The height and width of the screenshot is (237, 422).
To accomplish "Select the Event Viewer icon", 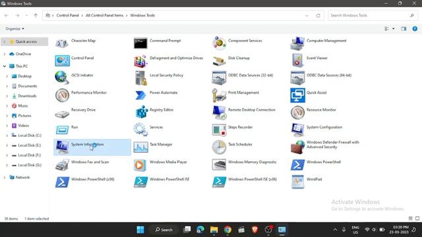I will click(x=297, y=60).
